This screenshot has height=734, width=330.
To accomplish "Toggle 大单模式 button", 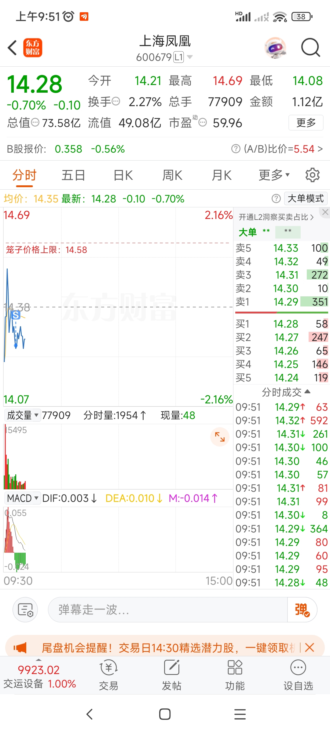I will click(306, 198).
